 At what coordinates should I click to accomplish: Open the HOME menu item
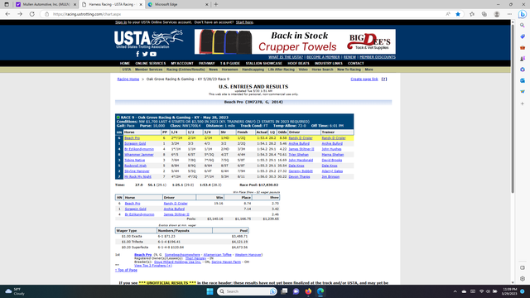coord(125,63)
